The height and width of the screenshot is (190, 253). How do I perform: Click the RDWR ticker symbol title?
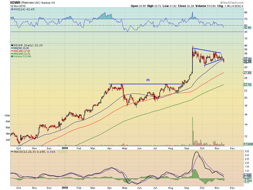15,3
